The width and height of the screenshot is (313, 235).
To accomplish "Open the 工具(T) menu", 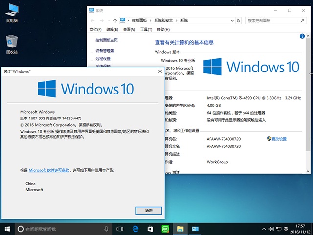I will point(146,29).
